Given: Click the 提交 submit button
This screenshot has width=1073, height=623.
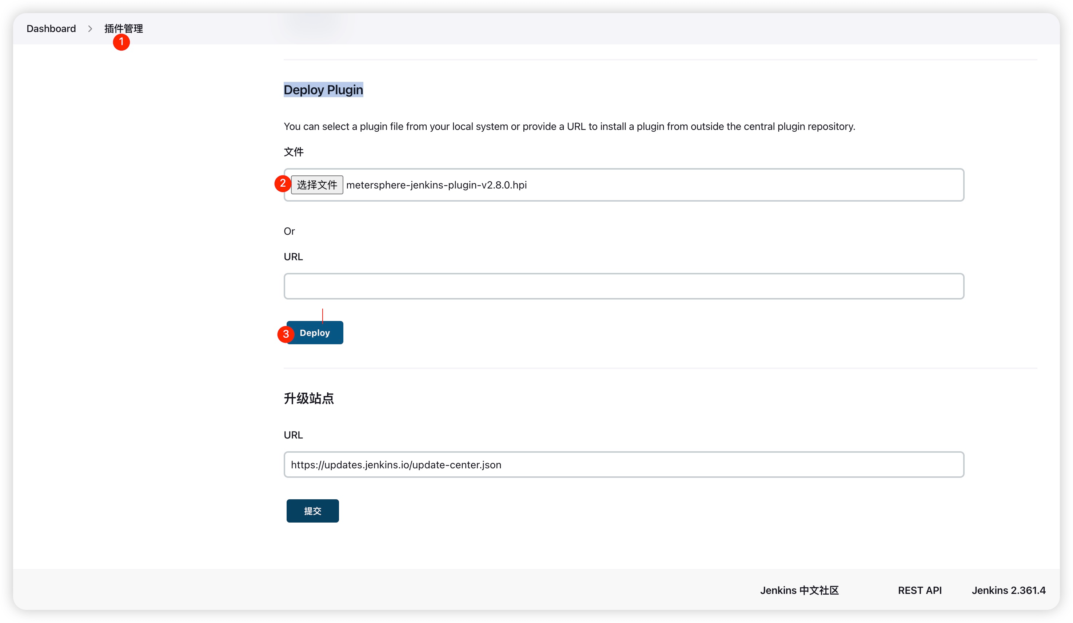Looking at the screenshot, I should (312, 511).
